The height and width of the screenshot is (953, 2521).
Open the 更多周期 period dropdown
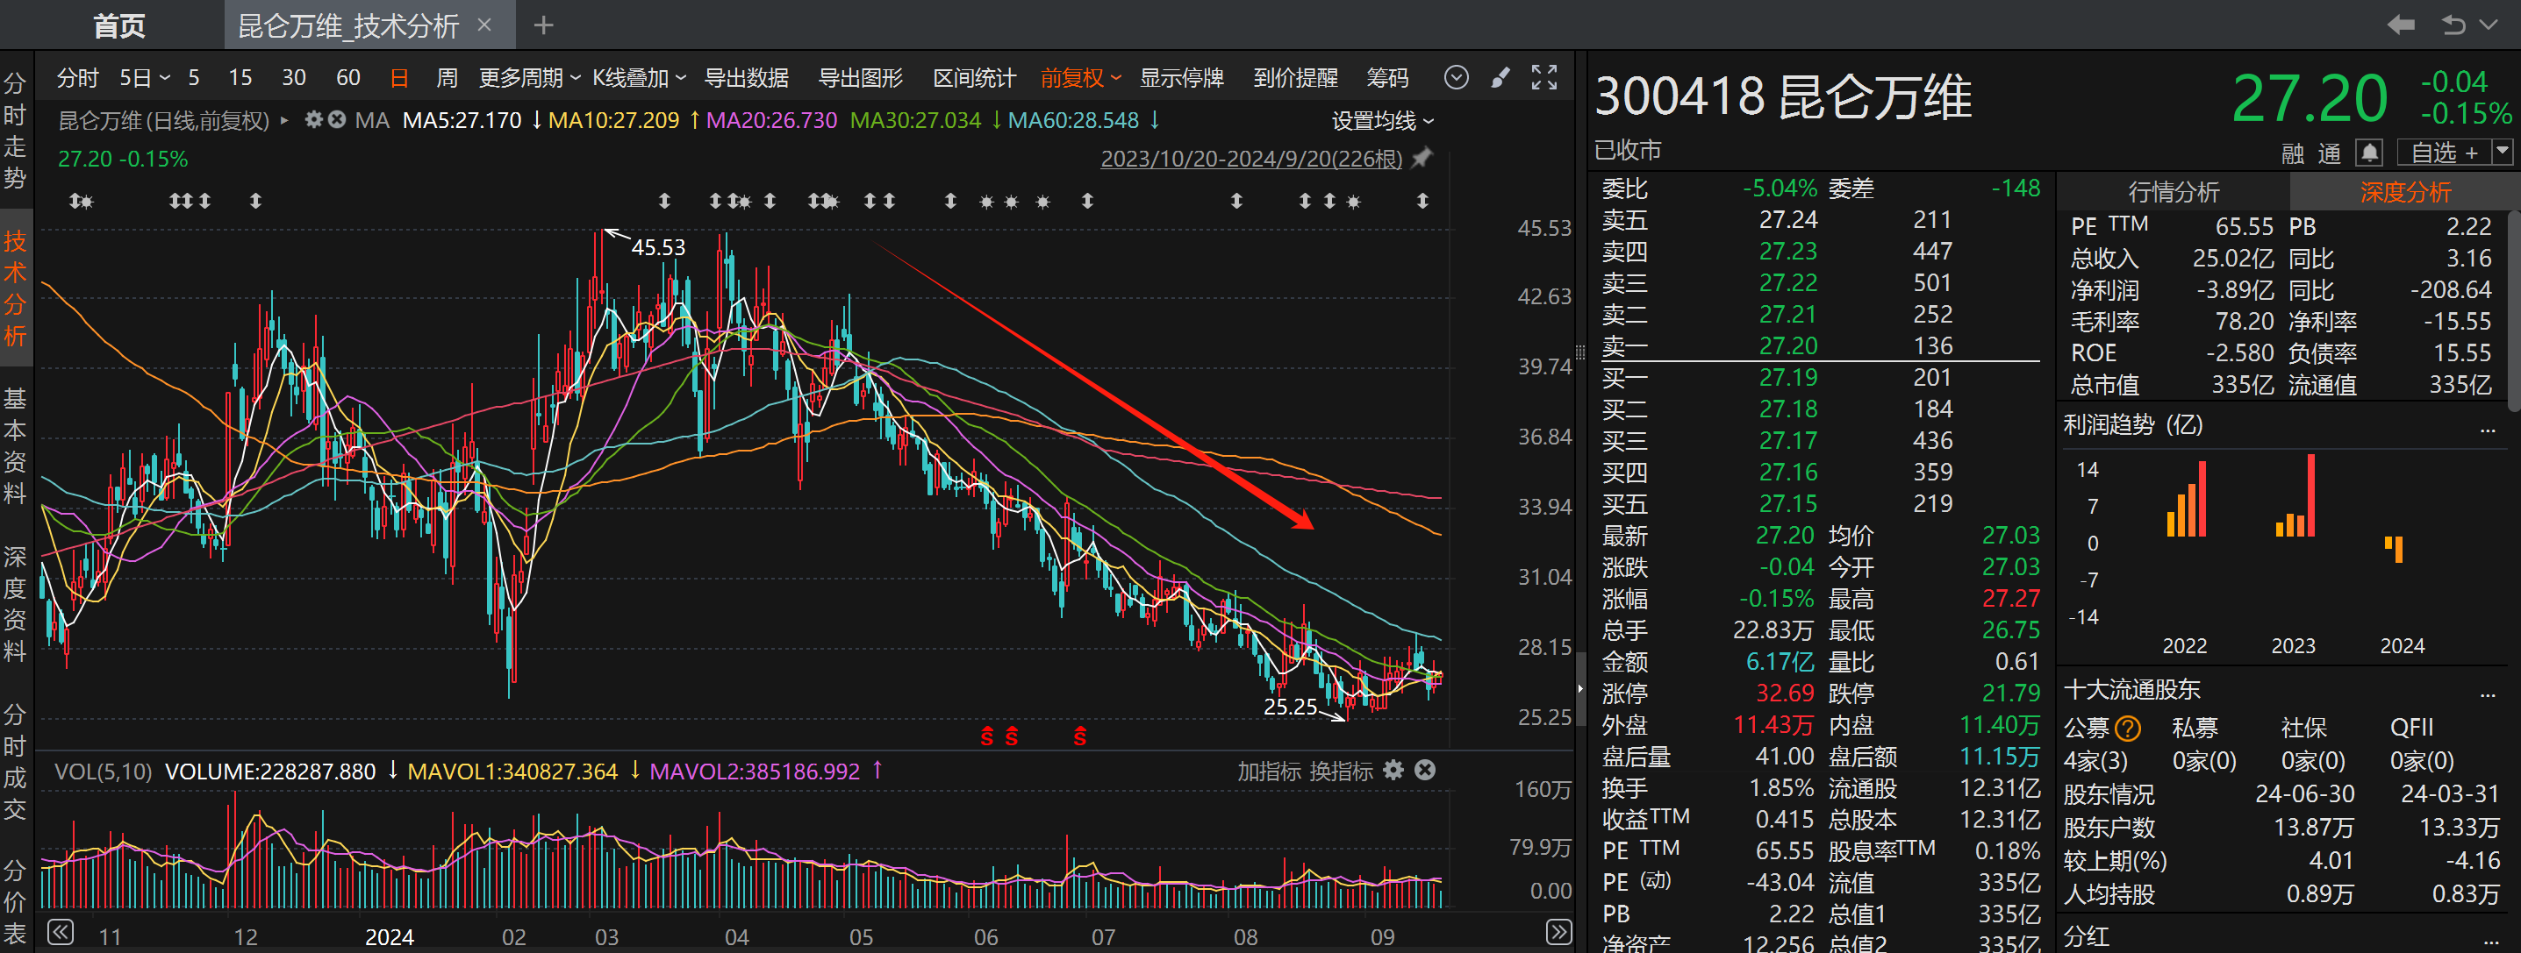point(528,78)
